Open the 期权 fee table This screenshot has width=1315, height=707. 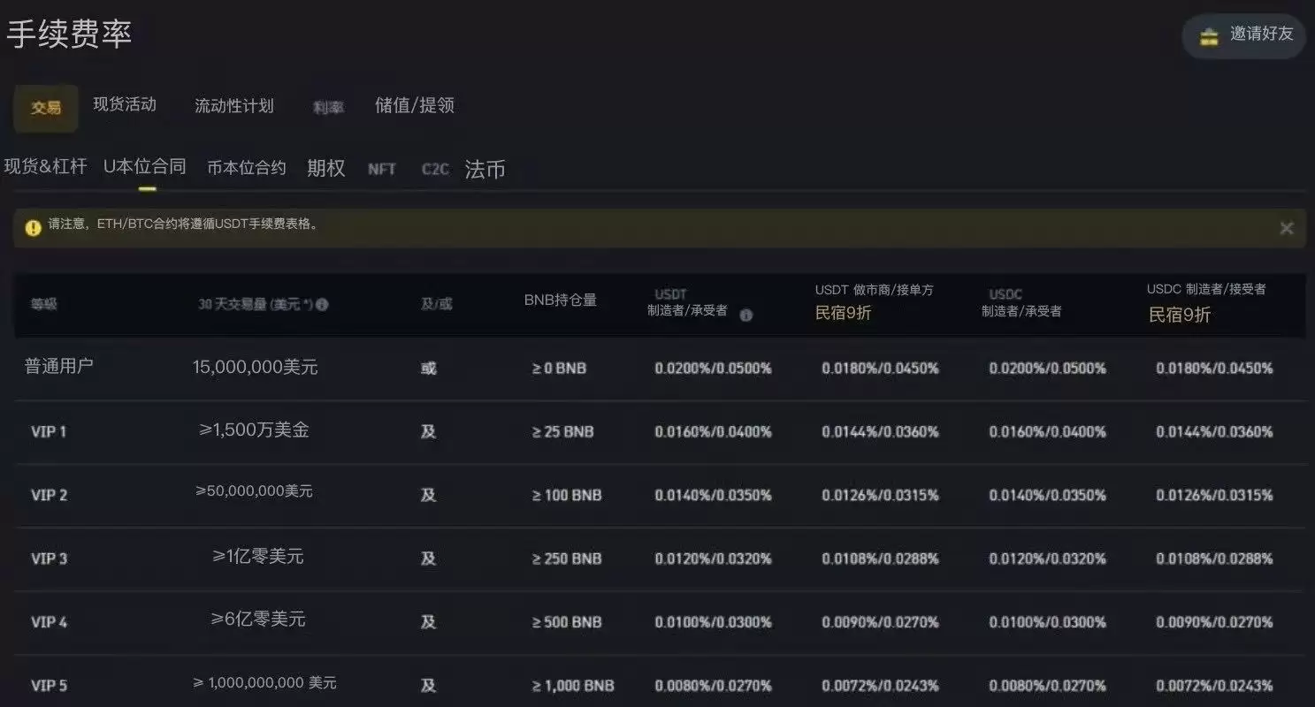pyautogui.click(x=325, y=168)
